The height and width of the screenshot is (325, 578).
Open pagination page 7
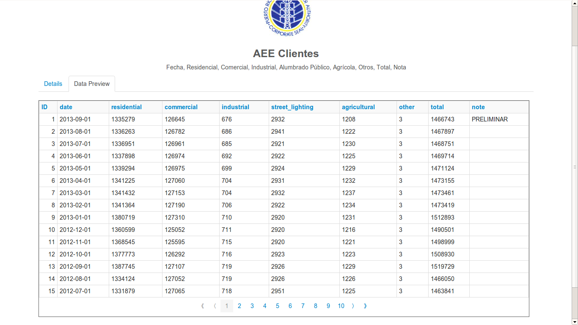click(303, 306)
